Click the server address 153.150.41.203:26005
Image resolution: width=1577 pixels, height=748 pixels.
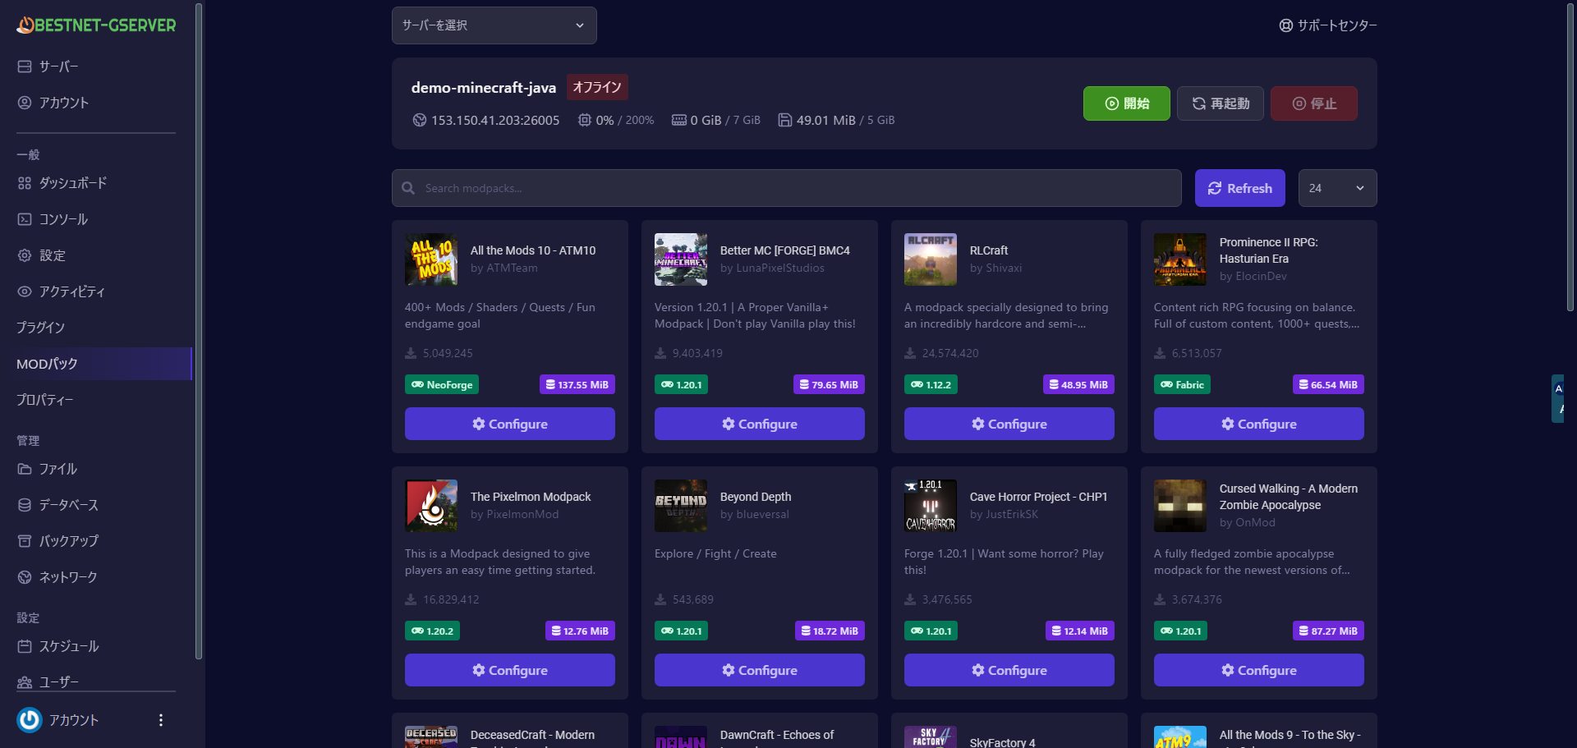(495, 120)
